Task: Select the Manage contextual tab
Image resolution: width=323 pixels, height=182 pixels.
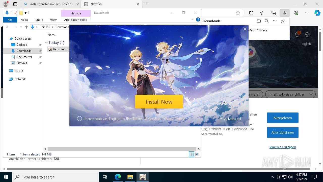Action: 76,13
